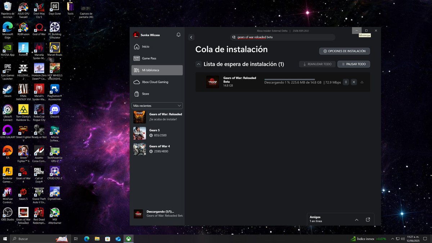Open Call of Duty desktop icon
The width and height of the screenshot is (432, 243).
[39, 175]
